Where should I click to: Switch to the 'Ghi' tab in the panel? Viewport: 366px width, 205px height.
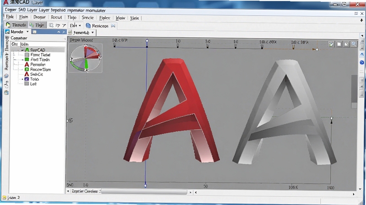click(x=15, y=44)
